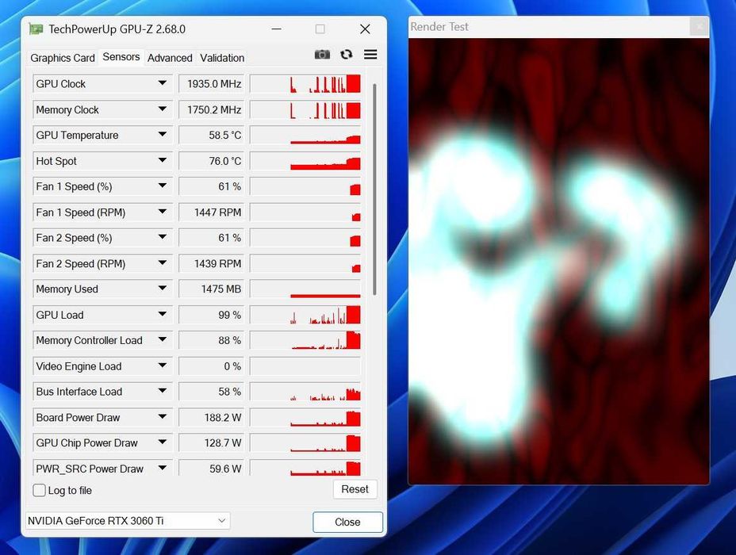Image resolution: width=736 pixels, height=555 pixels.
Task: Open the Memory Controller Load dropdown
Action: tap(163, 339)
